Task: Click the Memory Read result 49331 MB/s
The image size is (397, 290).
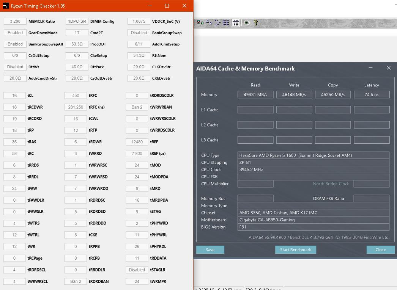Action: [x=255, y=94]
